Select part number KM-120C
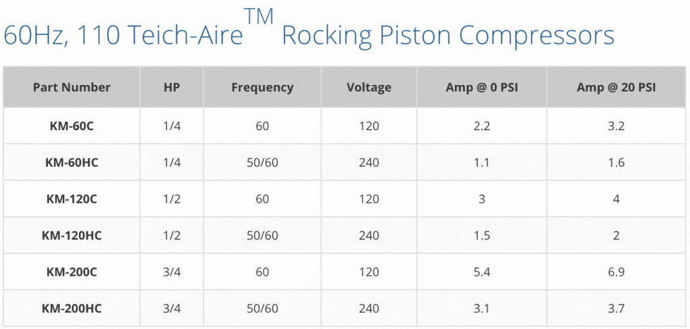The width and height of the screenshot is (690, 329). [71, 199]
